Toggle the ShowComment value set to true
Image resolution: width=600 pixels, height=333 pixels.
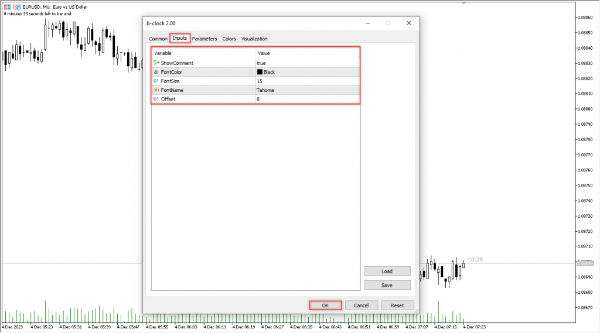[261, 63]
